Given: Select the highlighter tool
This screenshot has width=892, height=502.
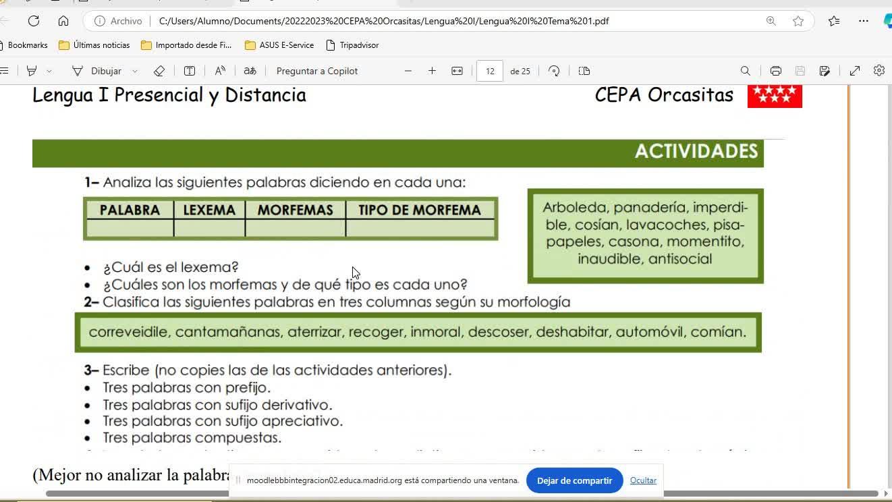Looking at the screenshot, I should [x=31, y=71].
